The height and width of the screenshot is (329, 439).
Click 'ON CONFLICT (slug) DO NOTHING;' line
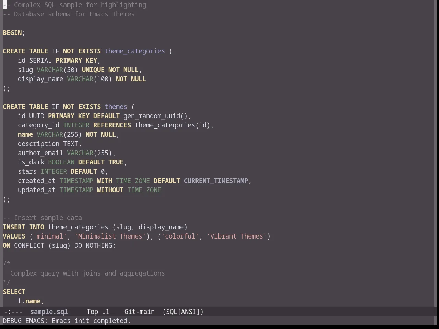pyautogui.click(x=59, y=245)
